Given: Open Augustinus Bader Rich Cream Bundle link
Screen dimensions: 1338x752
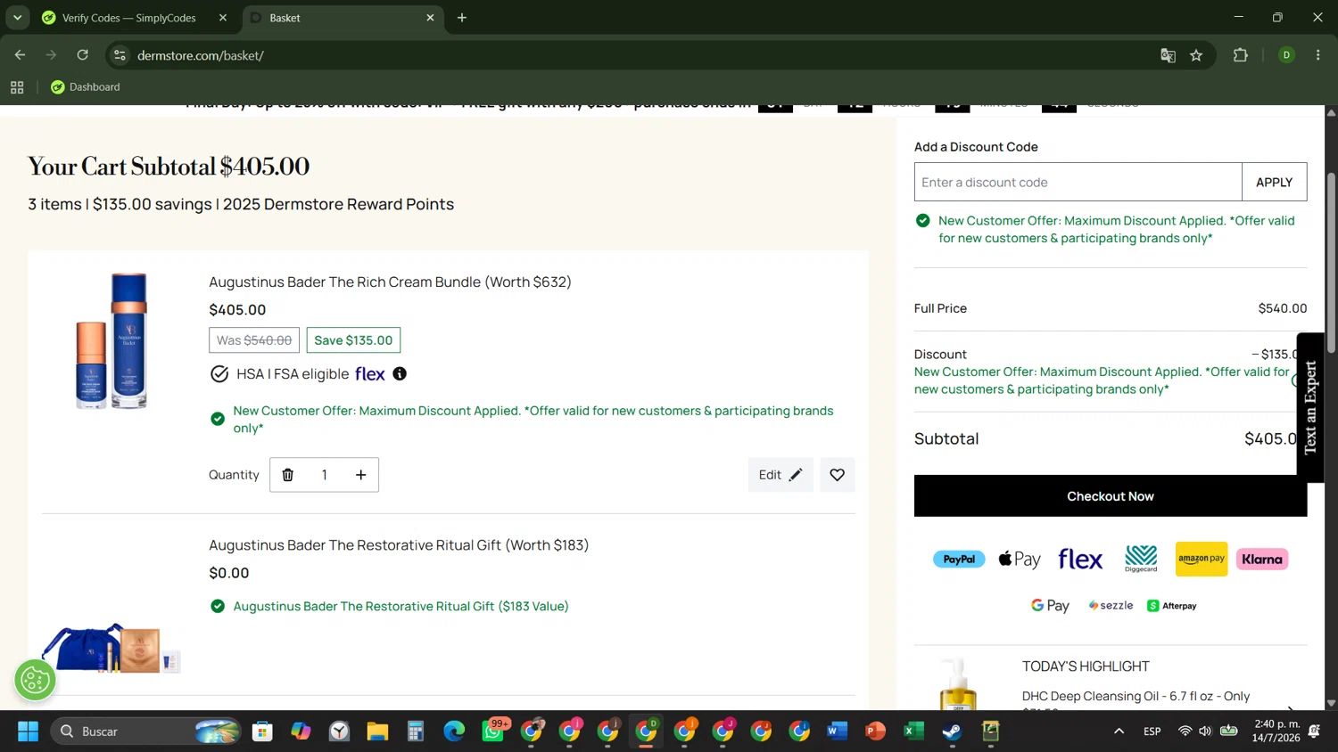Looking at the screenshot, I should pyautogui.click(x=390, y=282).
